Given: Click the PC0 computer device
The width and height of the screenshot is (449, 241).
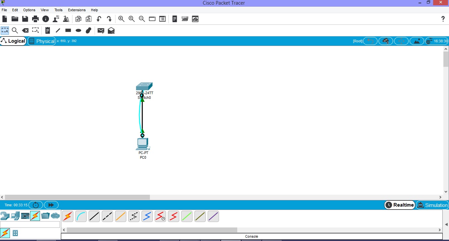Looking at the screenshot, I should pos(143,144).
